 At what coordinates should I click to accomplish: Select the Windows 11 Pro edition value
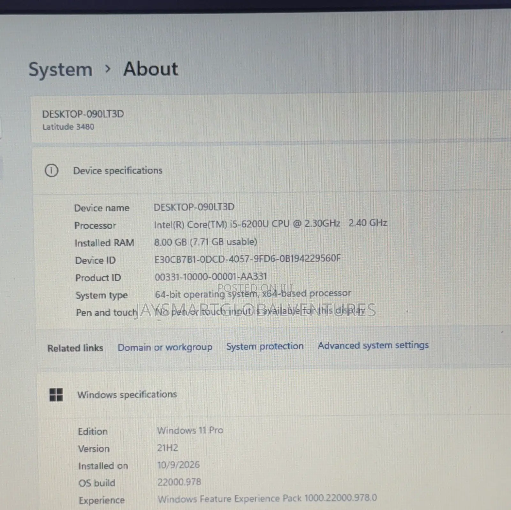(190, 430)
